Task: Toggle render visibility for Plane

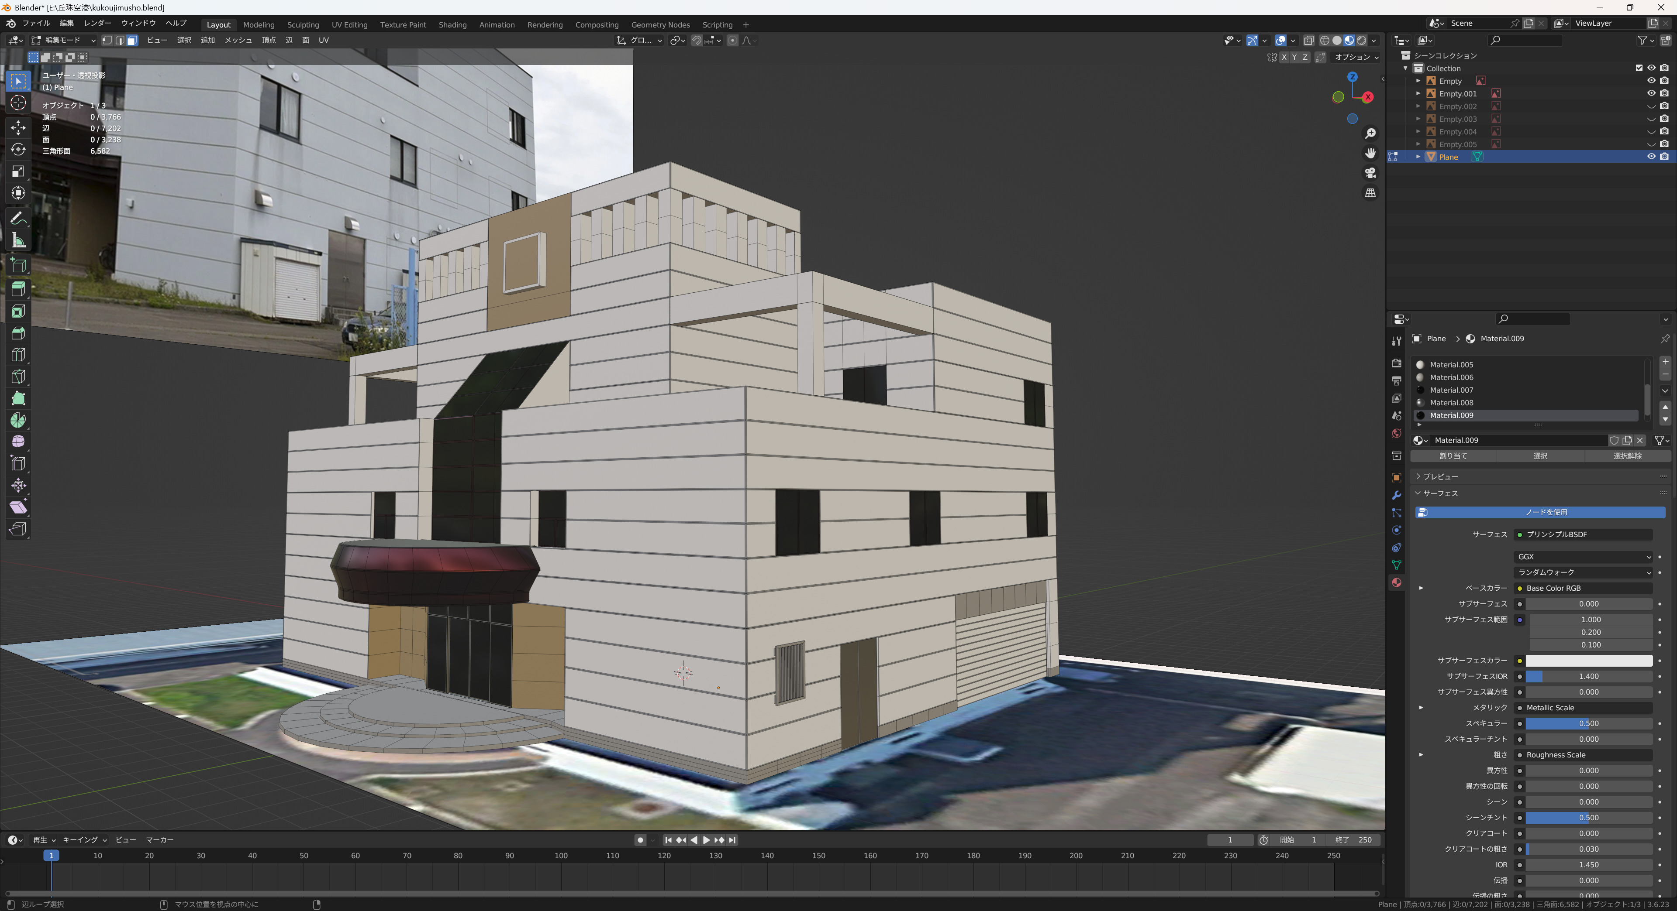Action: coord(1664,157)
